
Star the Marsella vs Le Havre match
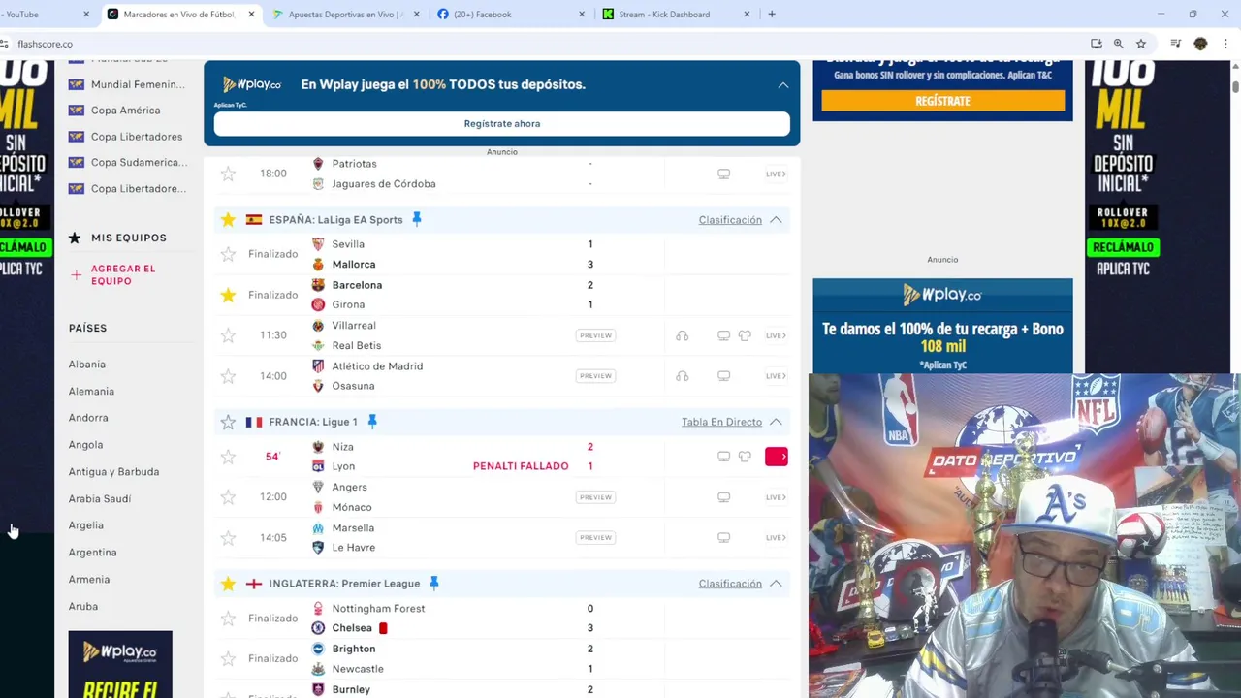click(228, 538)
